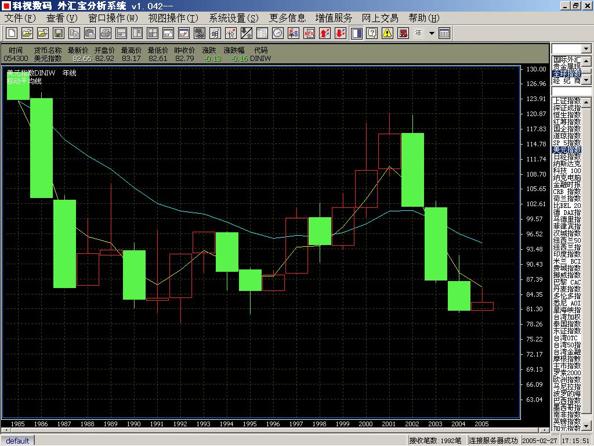Open the 窗口操作(W) menu
The height and width of the screenshot is (446, 594).
point(113,18)
